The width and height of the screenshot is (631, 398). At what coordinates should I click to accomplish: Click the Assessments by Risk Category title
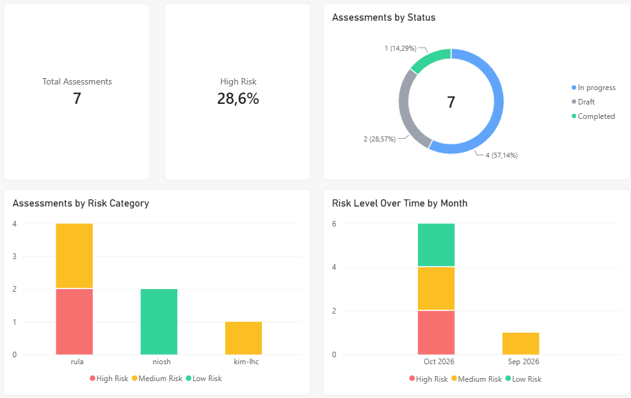tap(80, 203)
